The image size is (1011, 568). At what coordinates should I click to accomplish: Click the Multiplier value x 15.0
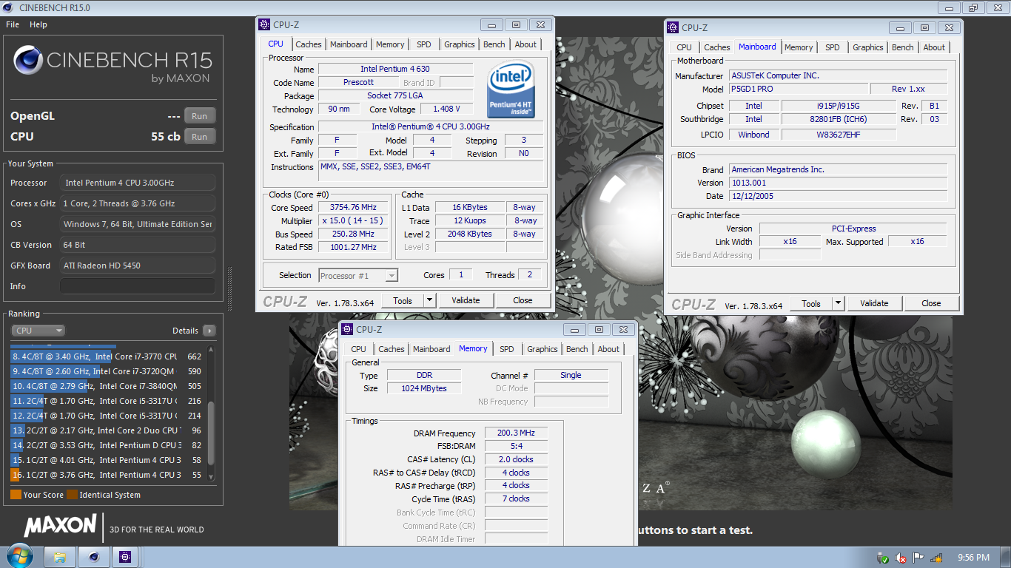pos(354,221)
